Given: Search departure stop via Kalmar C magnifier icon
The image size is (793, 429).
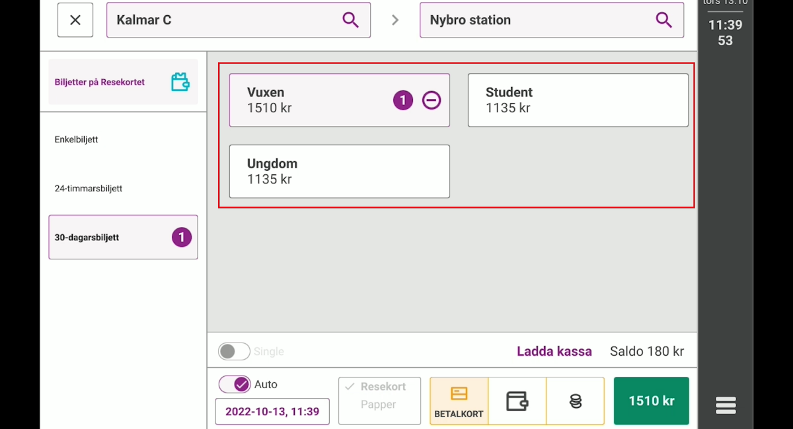Looking at the screenshot, I should [350, 20].
